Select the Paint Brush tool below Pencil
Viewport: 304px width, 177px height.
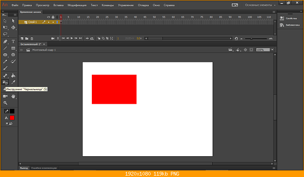[x=5, y=68]
